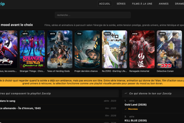
Task: Click the 'Projet dernière chance' title text
Action: [x=86, y=71]
